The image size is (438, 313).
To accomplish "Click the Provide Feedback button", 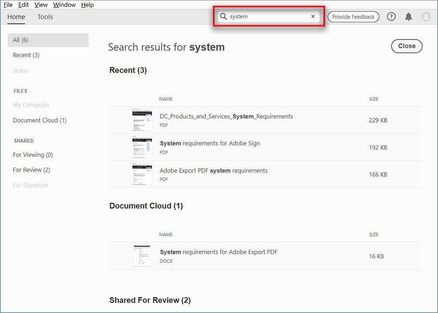I will pyautogui.click(x=353, y=17).
